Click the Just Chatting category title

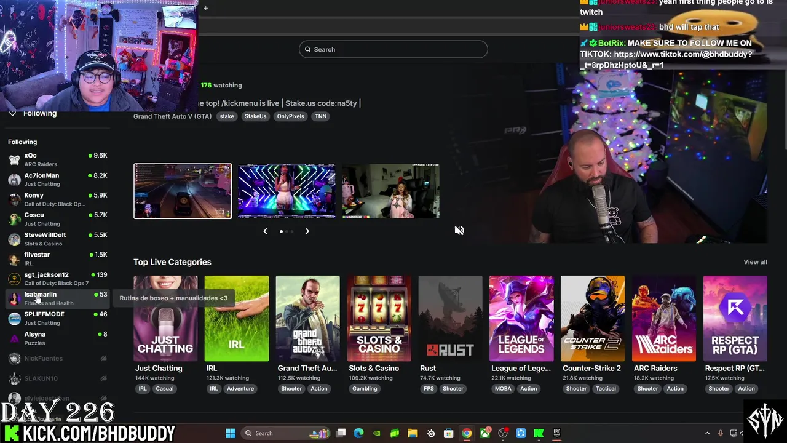pos(159,369)
